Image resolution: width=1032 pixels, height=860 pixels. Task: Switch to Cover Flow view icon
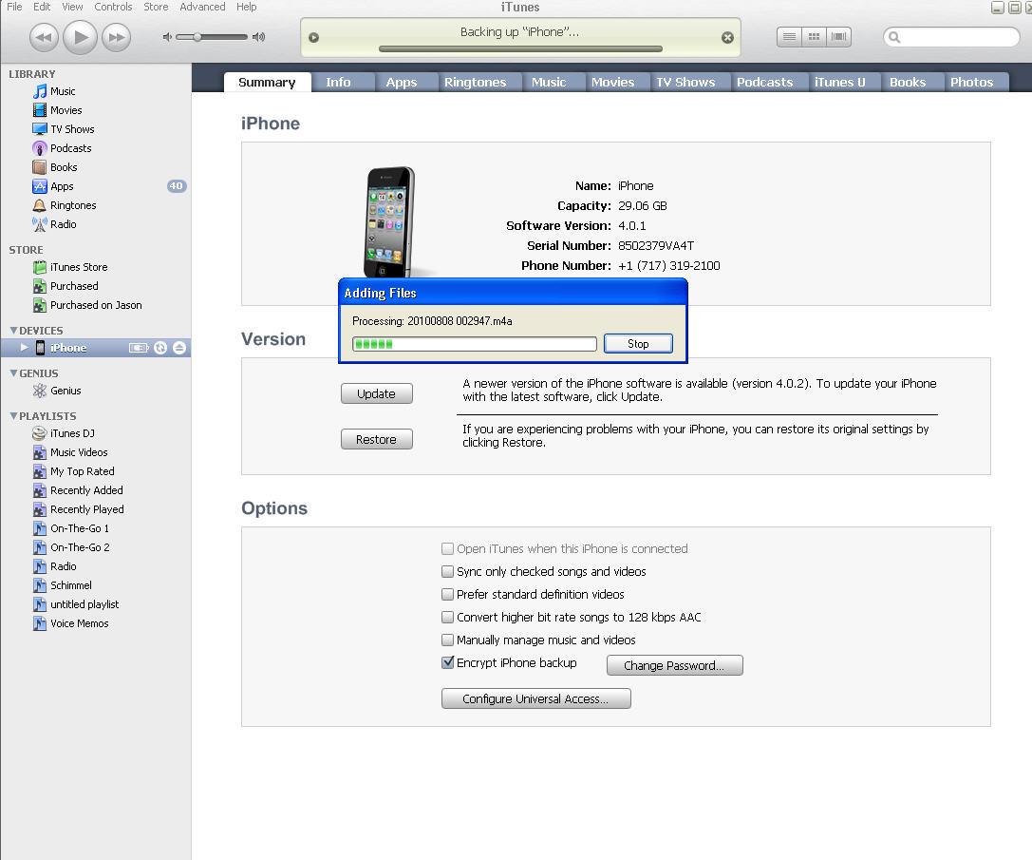tap(839, 37)
